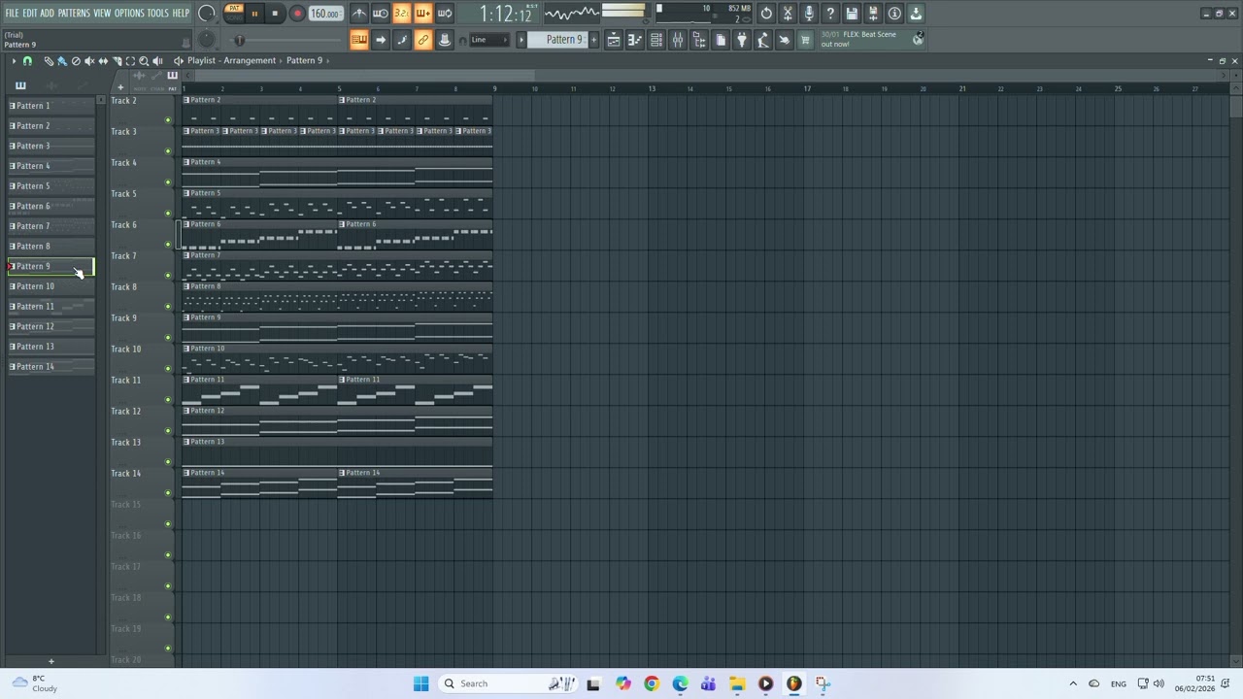Select Pattern 11 in the pattern picker

click(51, 307)
